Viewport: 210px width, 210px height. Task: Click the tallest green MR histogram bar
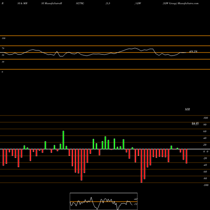click(x=63, y=140)
